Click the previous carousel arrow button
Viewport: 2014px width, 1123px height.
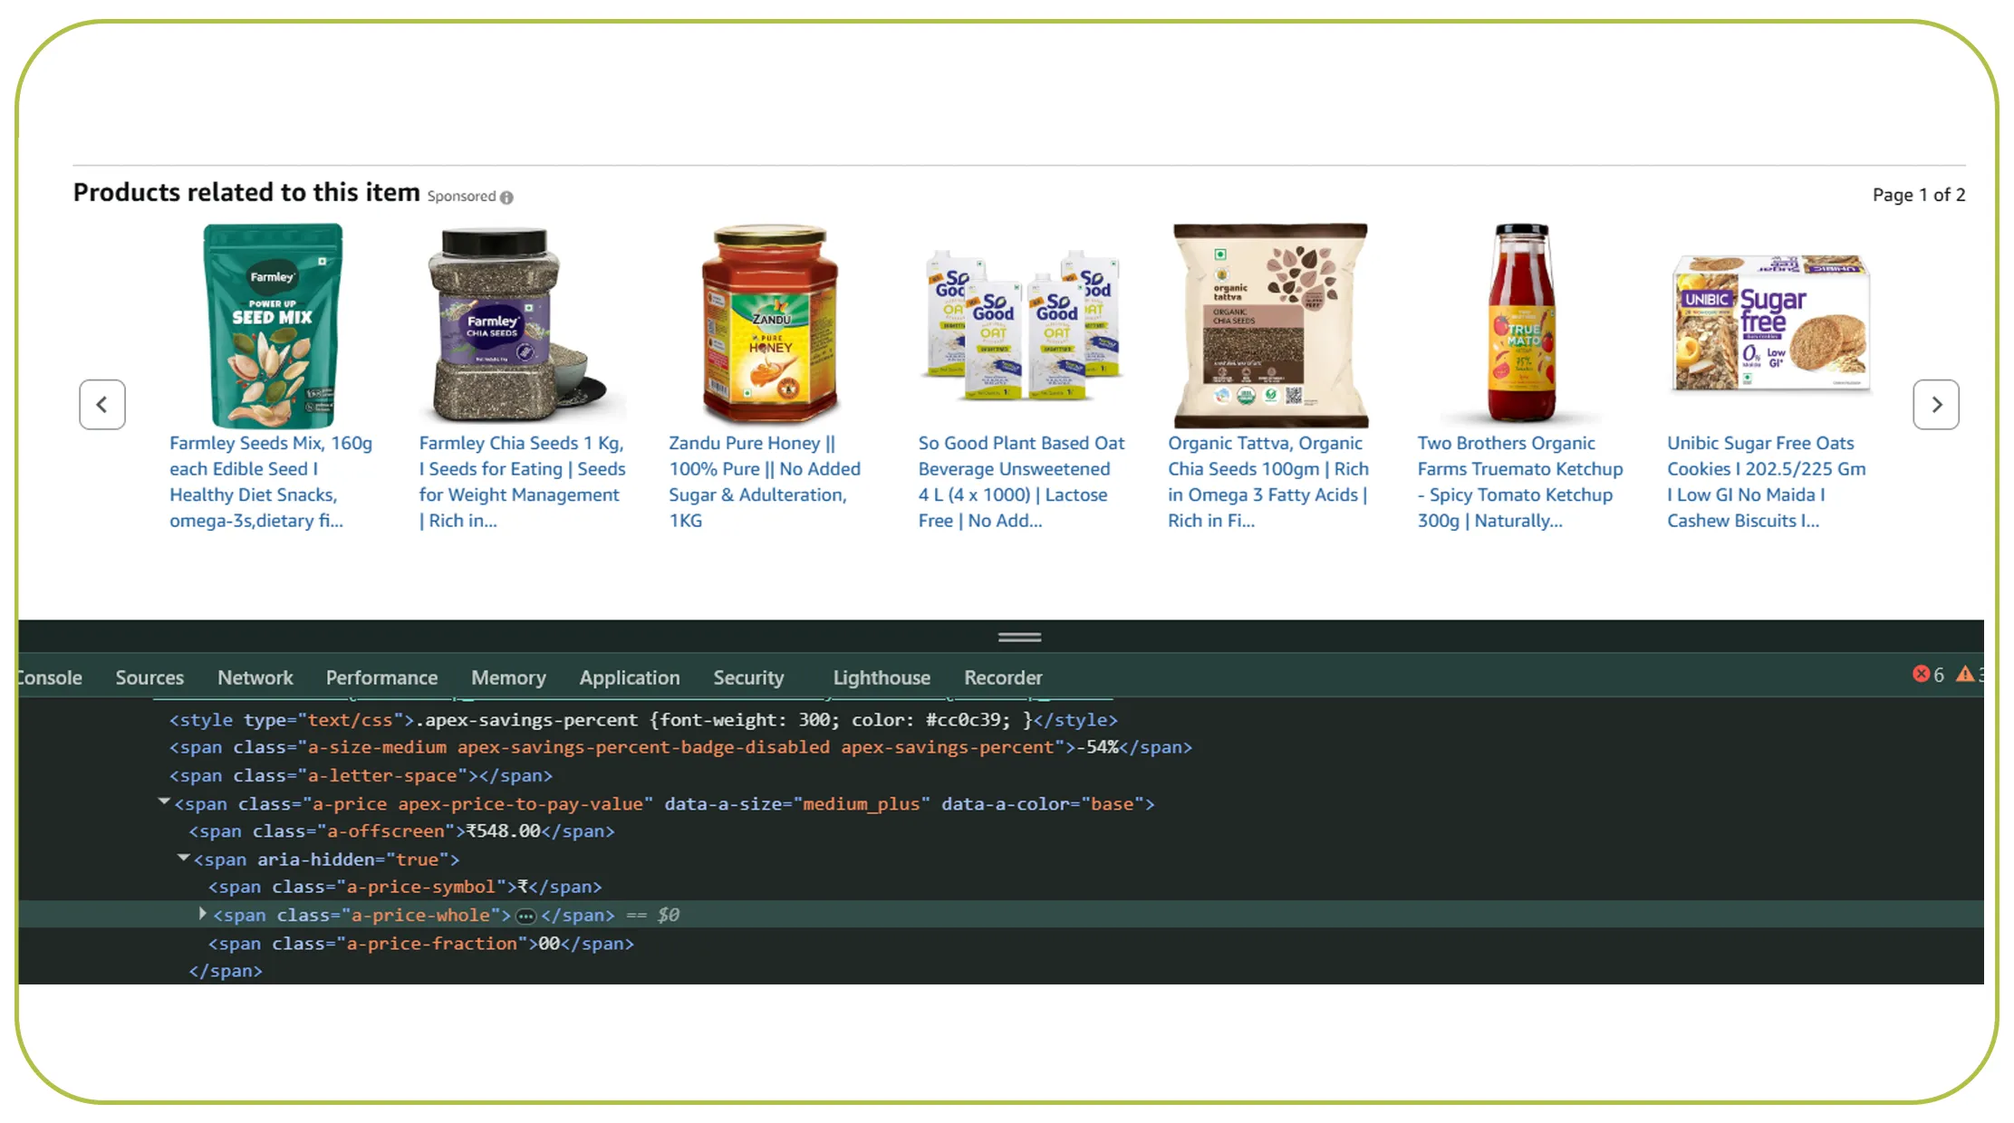click(x=101, y=404)
